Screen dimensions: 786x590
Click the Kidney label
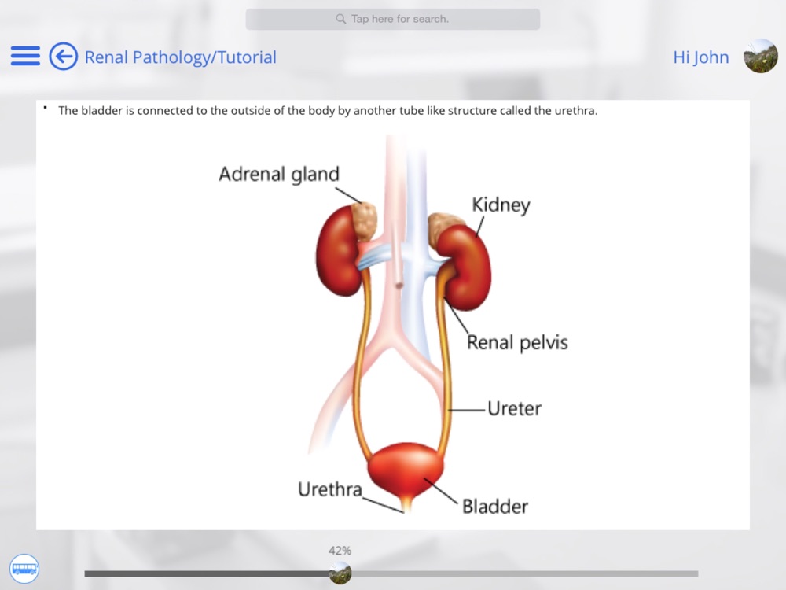(501, 205)
